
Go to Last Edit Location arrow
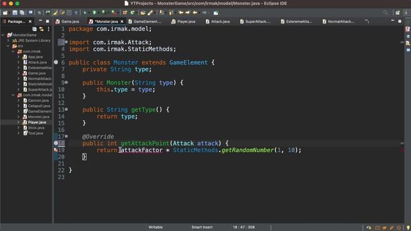coord(181,13)
